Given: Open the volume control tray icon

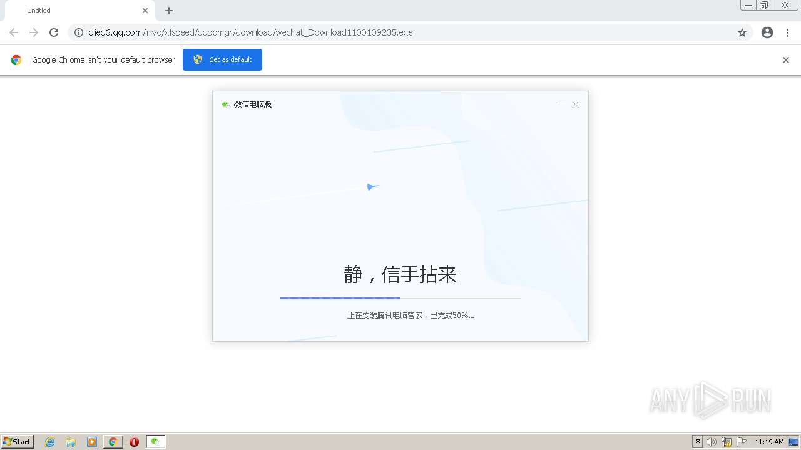Looking at the screenshot, I should tap(712, 442).
